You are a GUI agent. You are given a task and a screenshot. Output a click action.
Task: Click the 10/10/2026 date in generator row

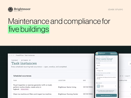88,87
